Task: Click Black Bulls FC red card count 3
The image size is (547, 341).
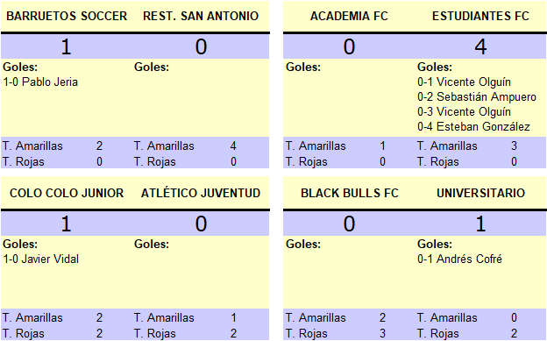Action: pos(382,334)
